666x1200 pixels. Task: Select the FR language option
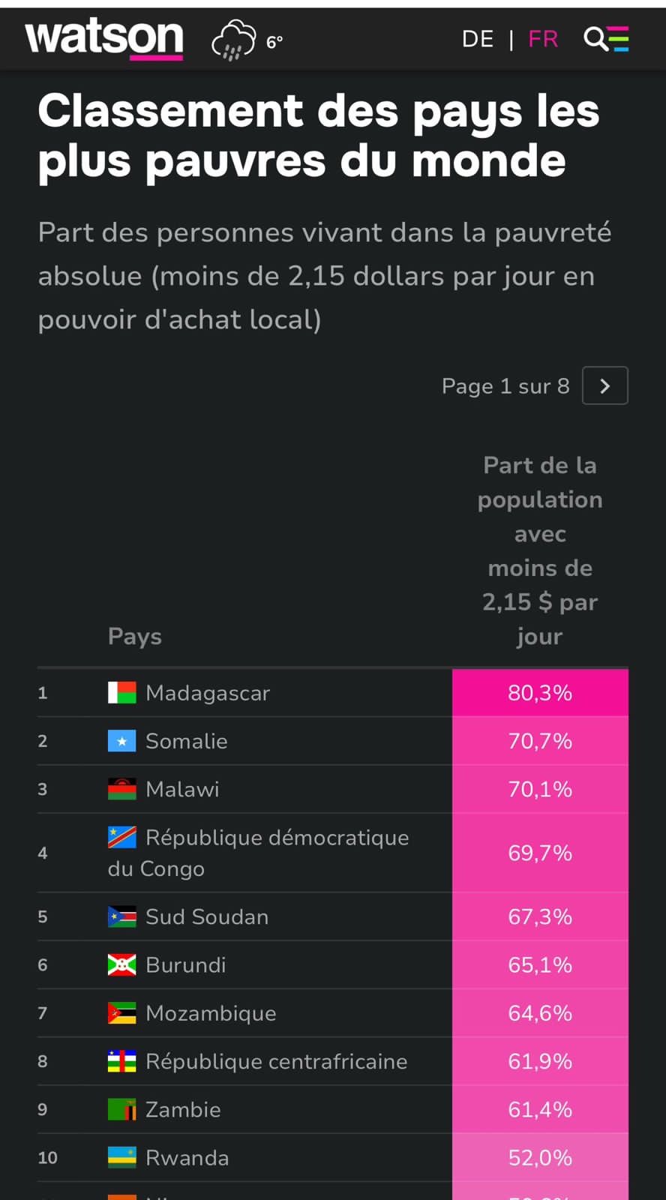tap(544, 39)
